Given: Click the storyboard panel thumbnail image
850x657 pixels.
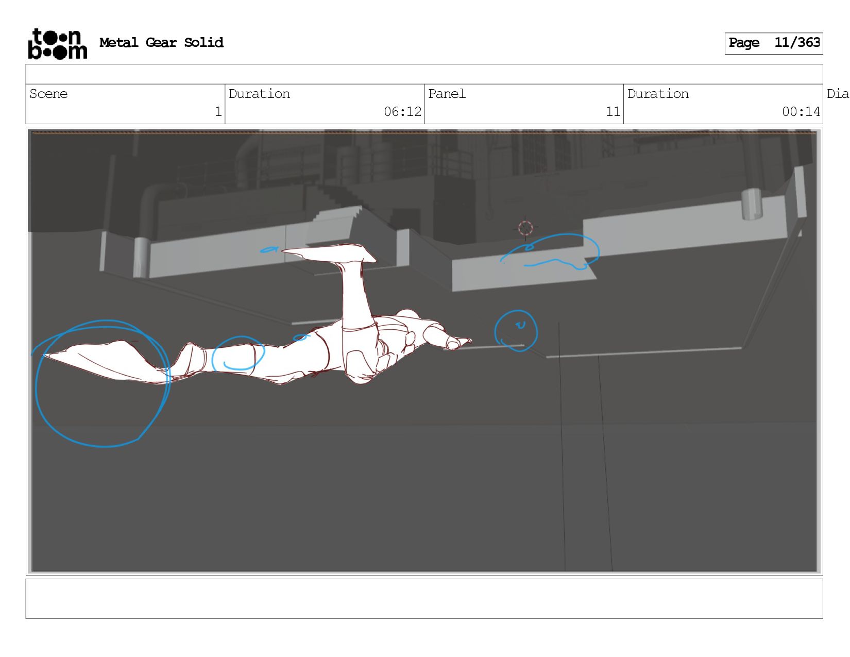Looking at the screenshot, I should coord(424,351).
